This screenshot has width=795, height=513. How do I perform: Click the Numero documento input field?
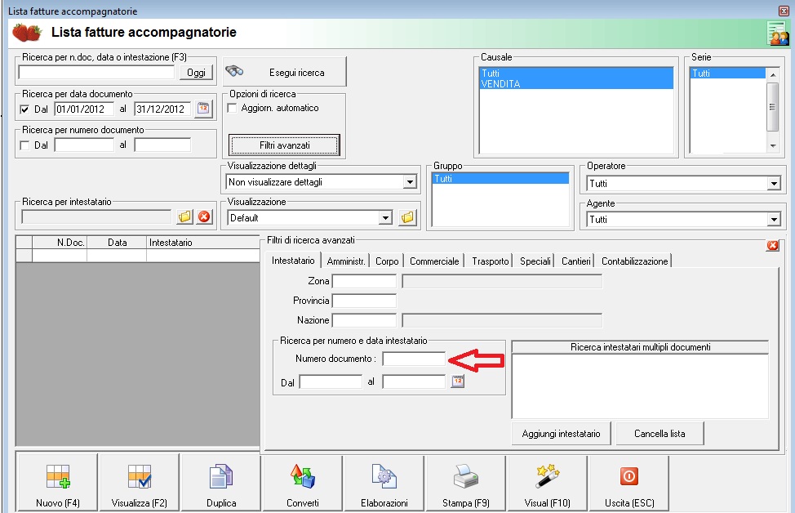[x=414, y=359]
